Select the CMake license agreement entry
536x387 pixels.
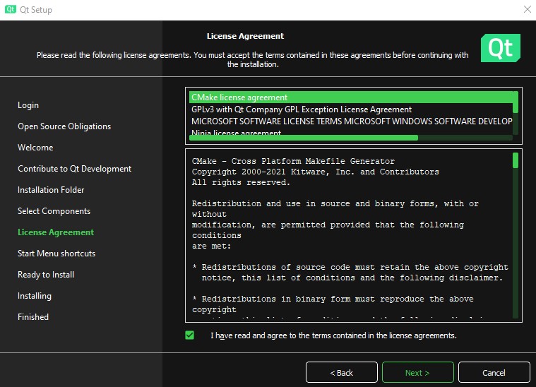[x=351, y=97]
